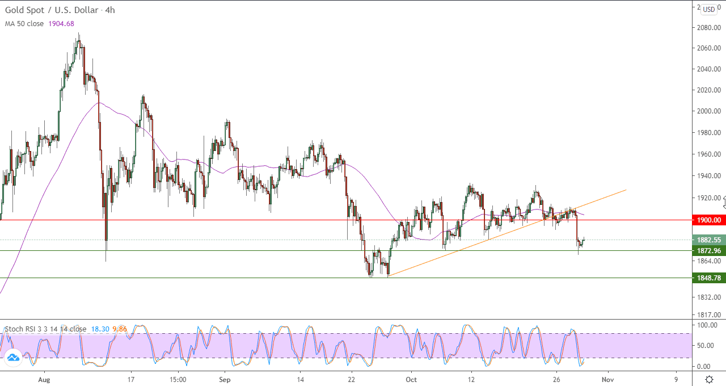726x386 pixels.
Task: Click the 2060.00 price axis value
Action: click(710, 48)
